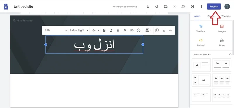234x108 pixels.
Task: Insert an Embed element
Action: (201, 43)
